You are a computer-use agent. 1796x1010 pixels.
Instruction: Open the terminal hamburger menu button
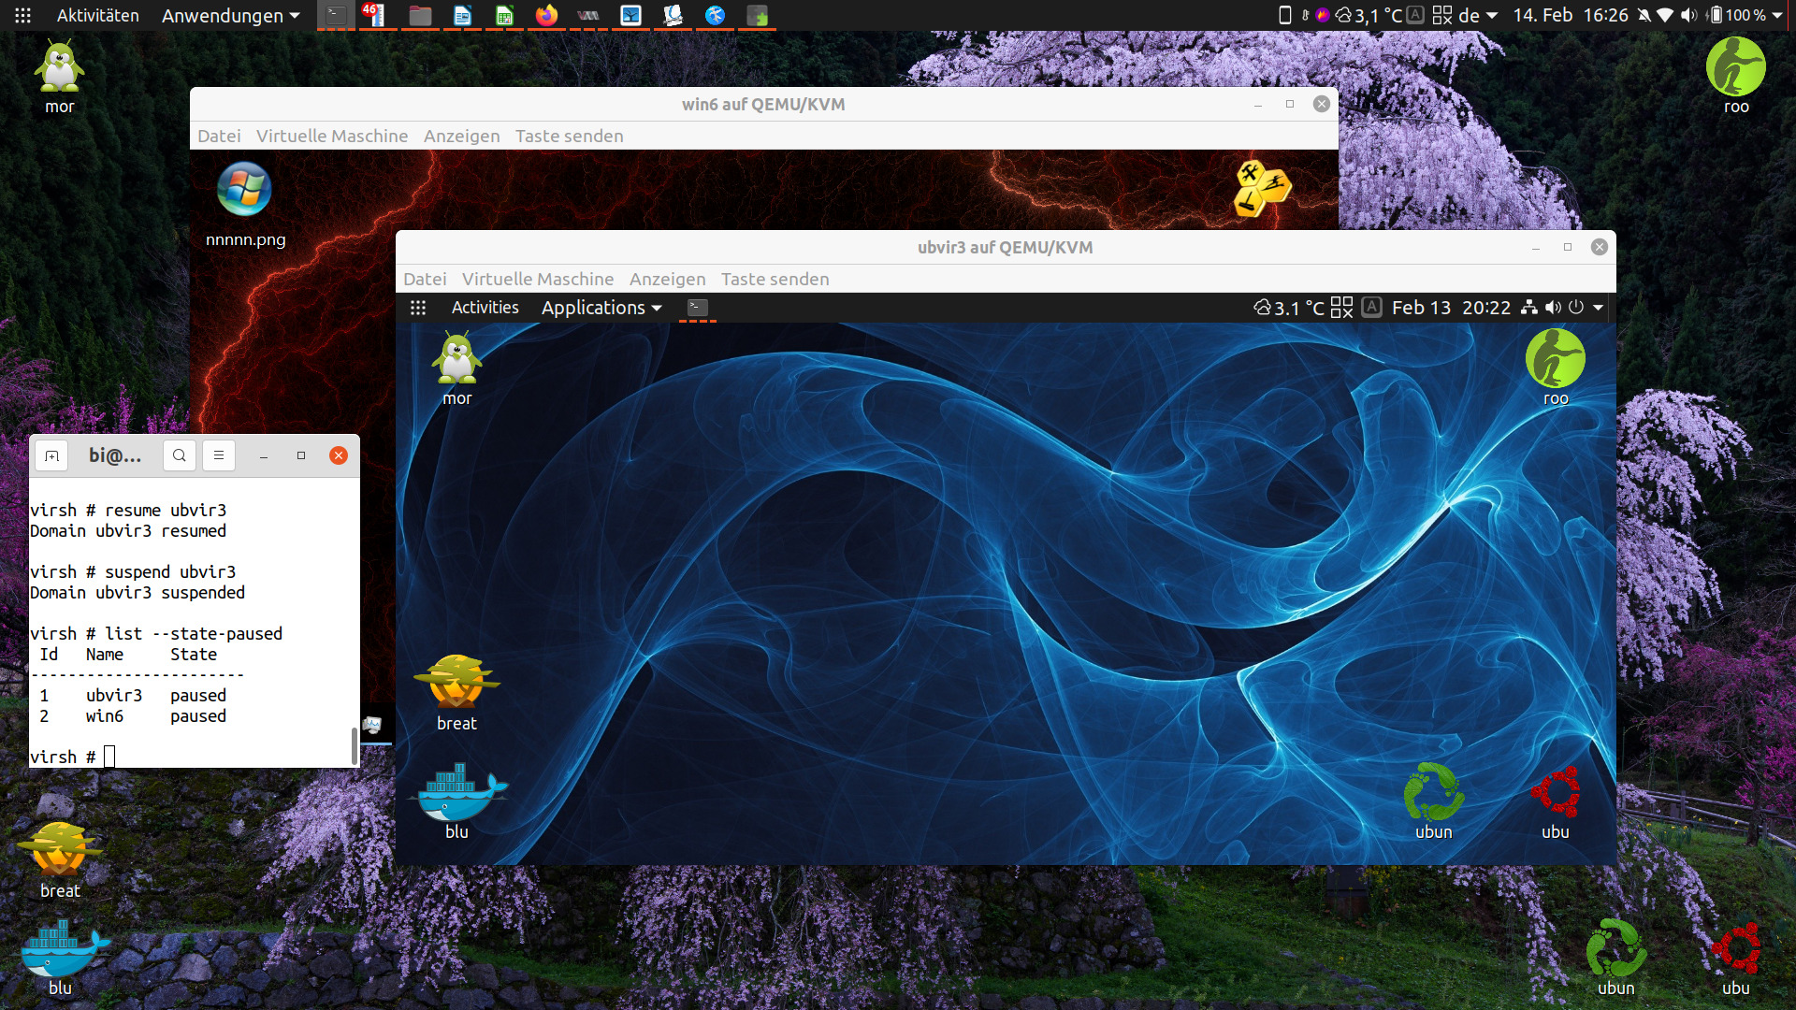tap(218, 455)
